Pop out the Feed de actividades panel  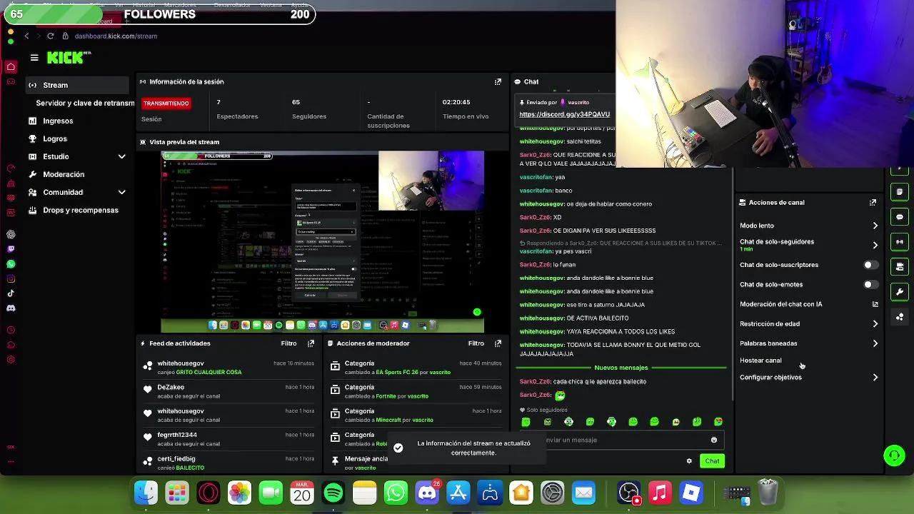click(311, 343)
